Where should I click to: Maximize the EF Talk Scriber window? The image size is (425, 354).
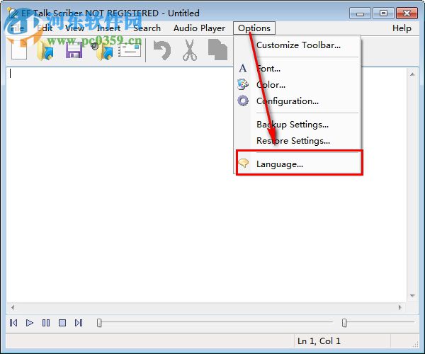[383, 13]
